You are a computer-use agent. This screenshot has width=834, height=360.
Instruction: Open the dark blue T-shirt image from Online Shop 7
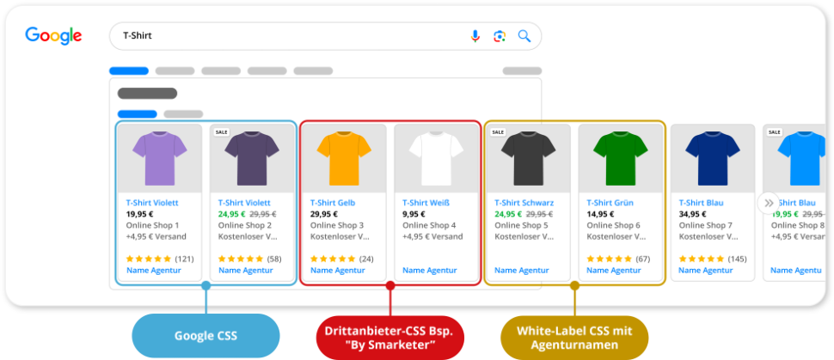[713, 158]
